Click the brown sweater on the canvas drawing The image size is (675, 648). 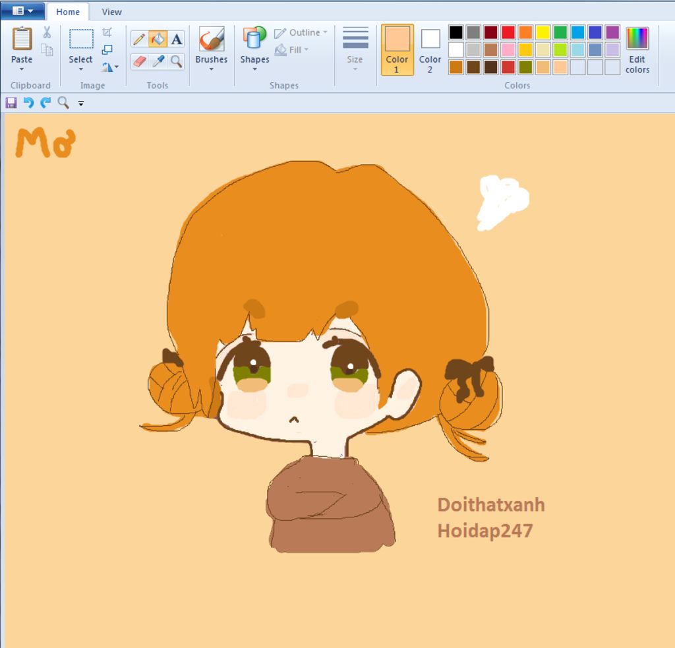click(x=330, y=504)
